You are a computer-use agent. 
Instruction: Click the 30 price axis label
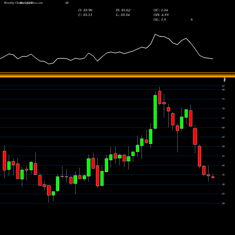[x=223, y=184]
